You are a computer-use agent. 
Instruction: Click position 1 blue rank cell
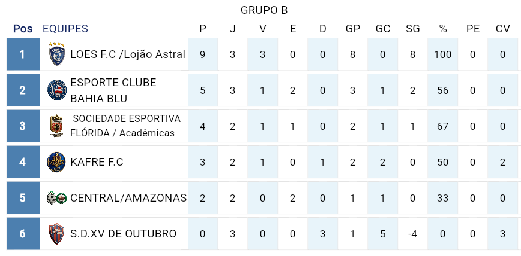[x=23, y=54]
